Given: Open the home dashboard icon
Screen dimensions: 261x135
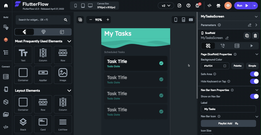Looking at the screenshot, I should (6, 6).
